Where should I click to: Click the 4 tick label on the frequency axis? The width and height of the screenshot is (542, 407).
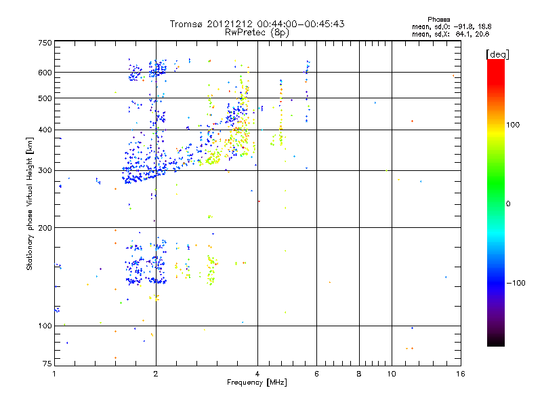(257, 374)
